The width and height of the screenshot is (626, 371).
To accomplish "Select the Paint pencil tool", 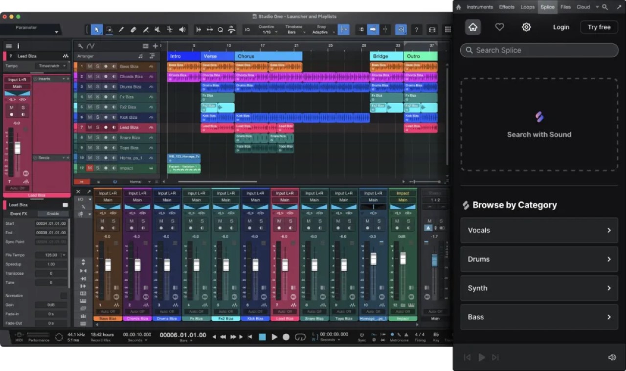I will 121,29.
